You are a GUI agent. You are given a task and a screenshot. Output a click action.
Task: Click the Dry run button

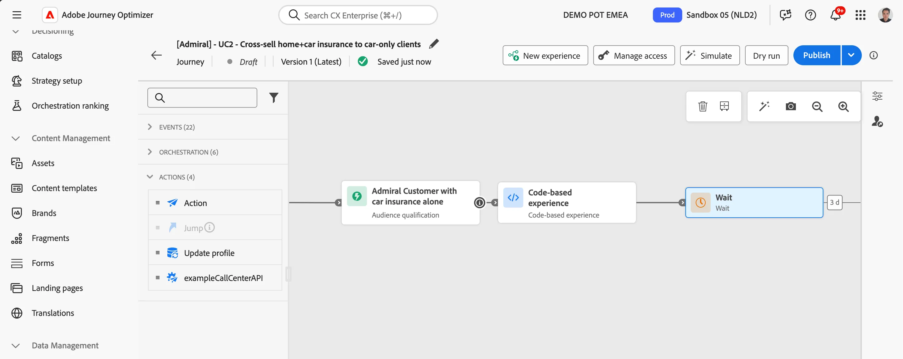point(766,55)
